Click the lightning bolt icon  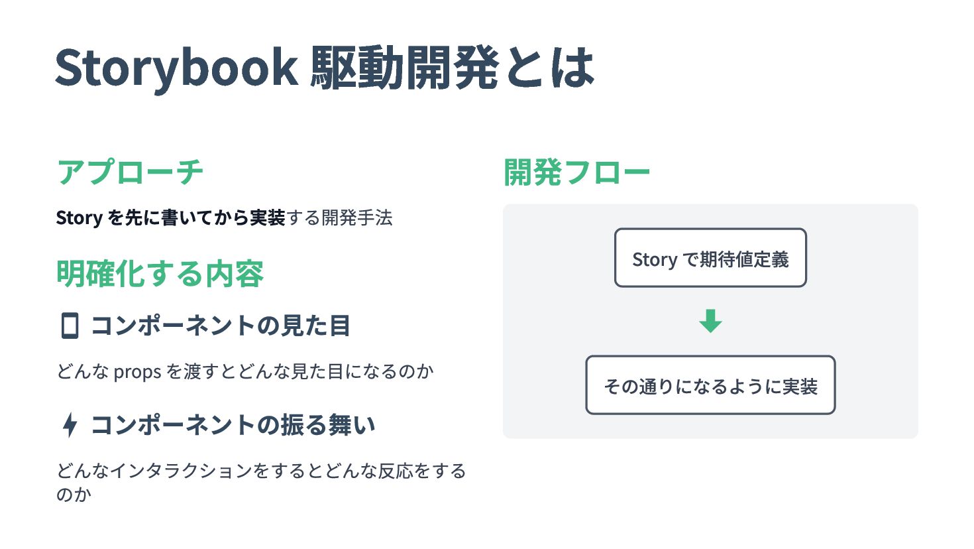[x=70, y=425]
